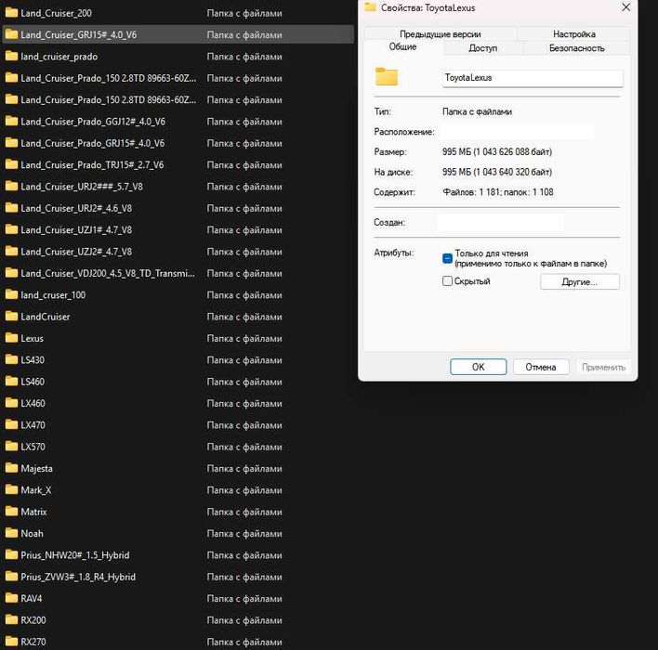Click folder icon of Mark_X
Image resolution: width=658 pixels, height=650 pixels.
click(11, 489)
